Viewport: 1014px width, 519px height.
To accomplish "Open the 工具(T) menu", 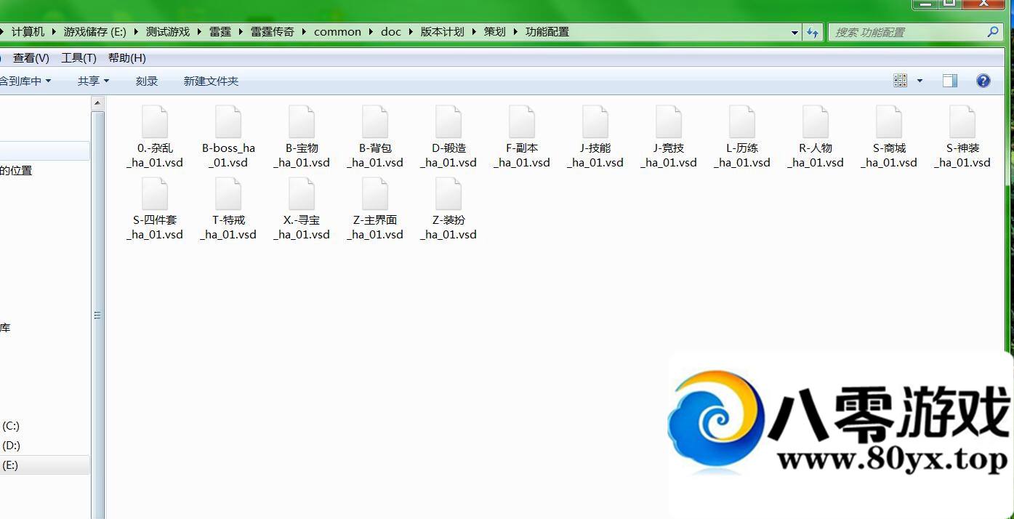I will (79, 58).
